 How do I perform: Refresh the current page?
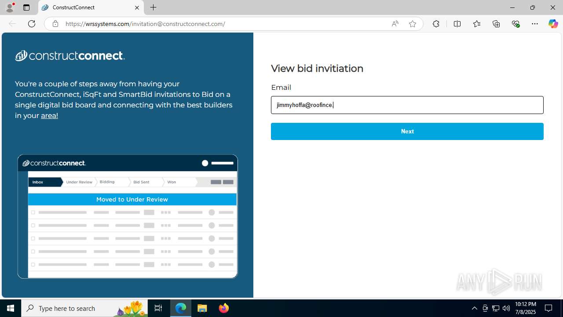(x=32, y=24)
